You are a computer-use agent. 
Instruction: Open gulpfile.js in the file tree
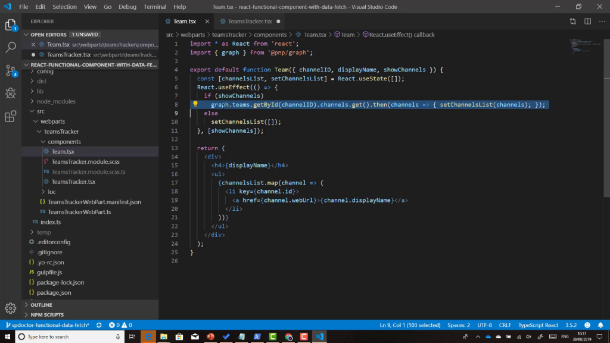click(49, 272)
